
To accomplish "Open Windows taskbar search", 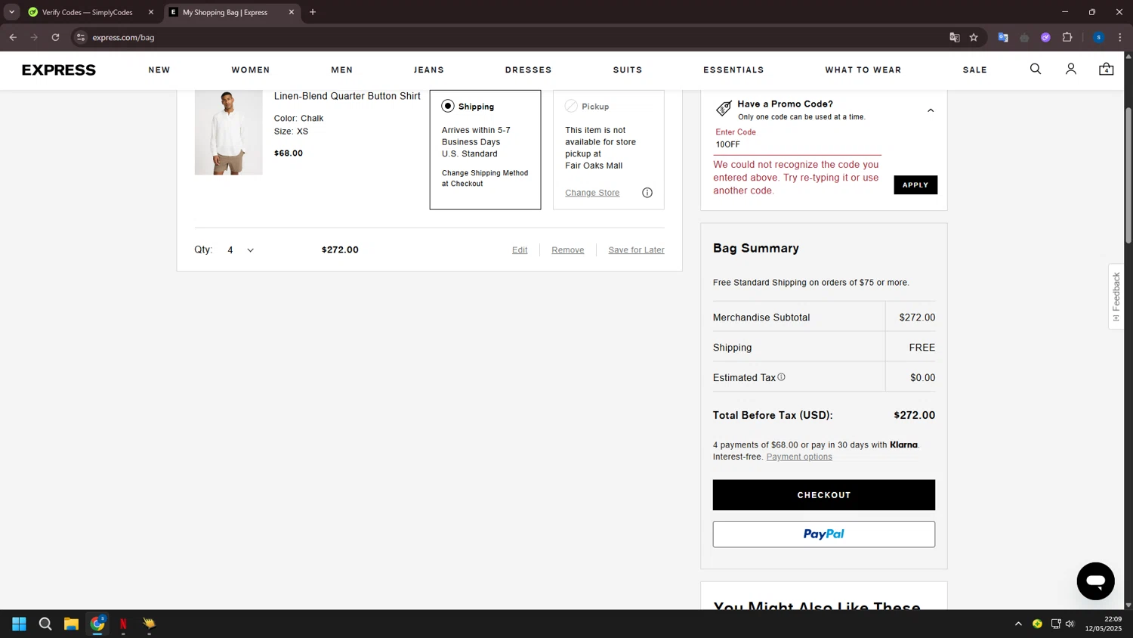I will coord(45,624).
